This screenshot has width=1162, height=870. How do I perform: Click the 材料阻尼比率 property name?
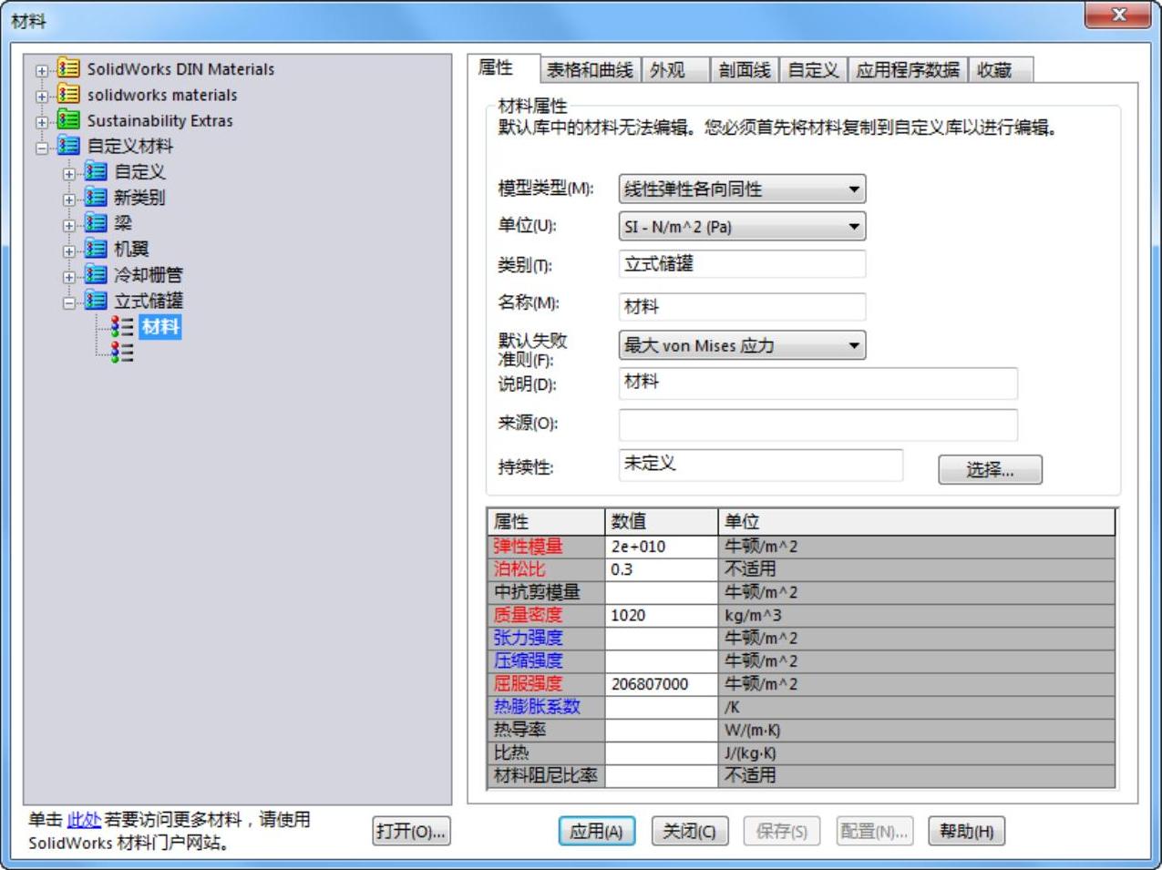(x=545, y=776)
